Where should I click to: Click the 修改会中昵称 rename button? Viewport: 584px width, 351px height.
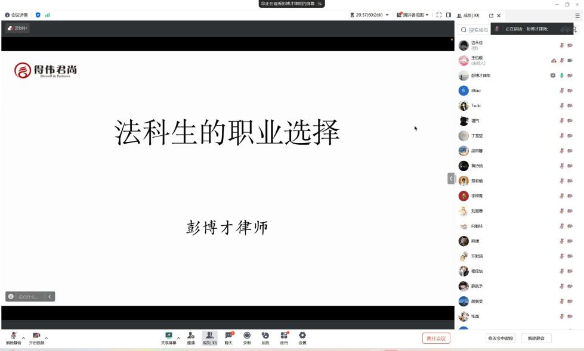[x=500, y=338]
